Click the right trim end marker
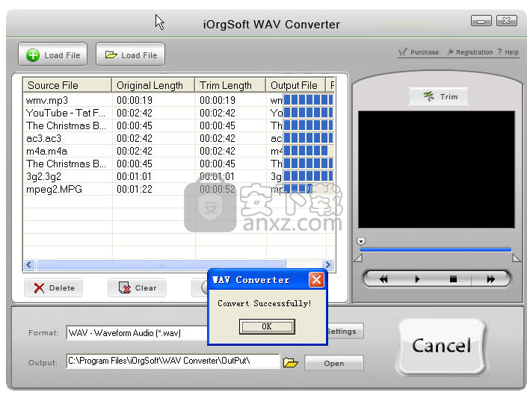Image resolution: width=530 pixels, height=407 pixels. [516, 258]
